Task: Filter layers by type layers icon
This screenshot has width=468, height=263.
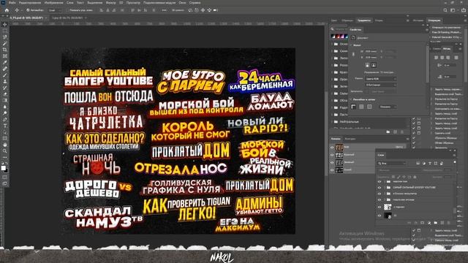Action: [x=430, y=164]
